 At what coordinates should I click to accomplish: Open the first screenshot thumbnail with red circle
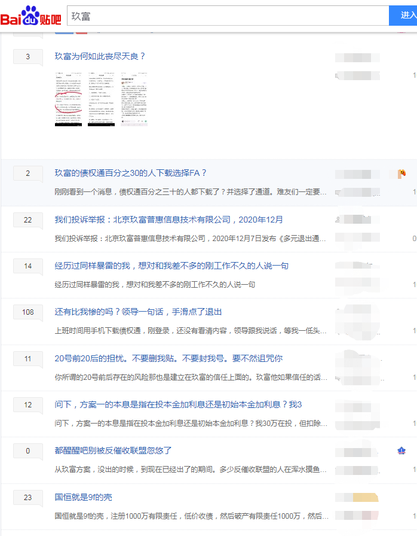(x=68, y=99)
